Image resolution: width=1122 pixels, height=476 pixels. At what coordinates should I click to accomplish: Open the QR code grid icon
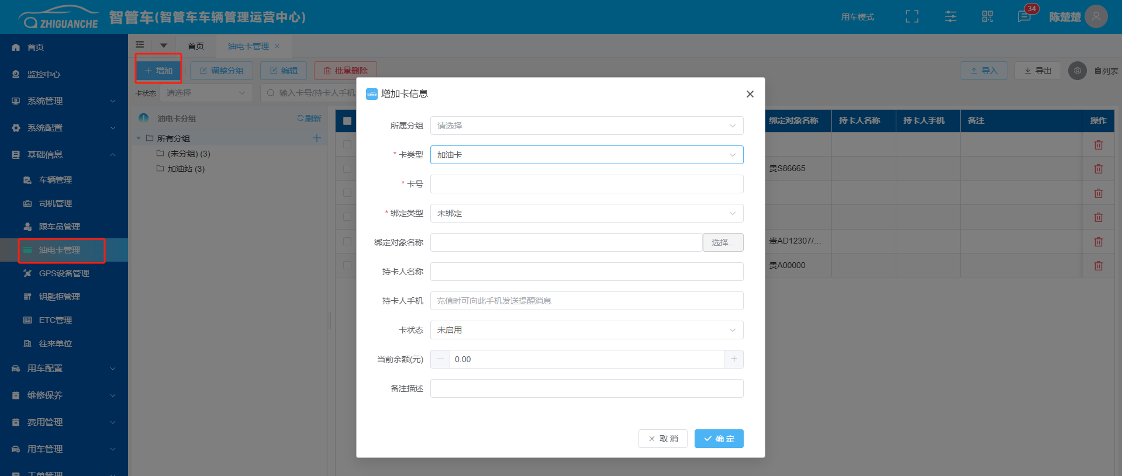coord(987,16)
